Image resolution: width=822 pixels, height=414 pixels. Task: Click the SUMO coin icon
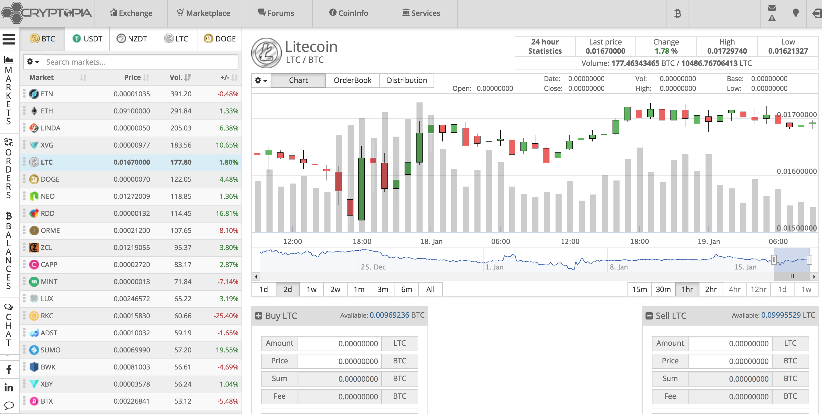pos(34,350)
